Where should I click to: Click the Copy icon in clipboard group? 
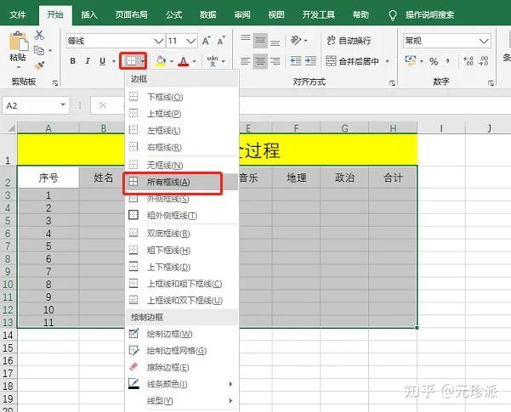coord(39,50)
